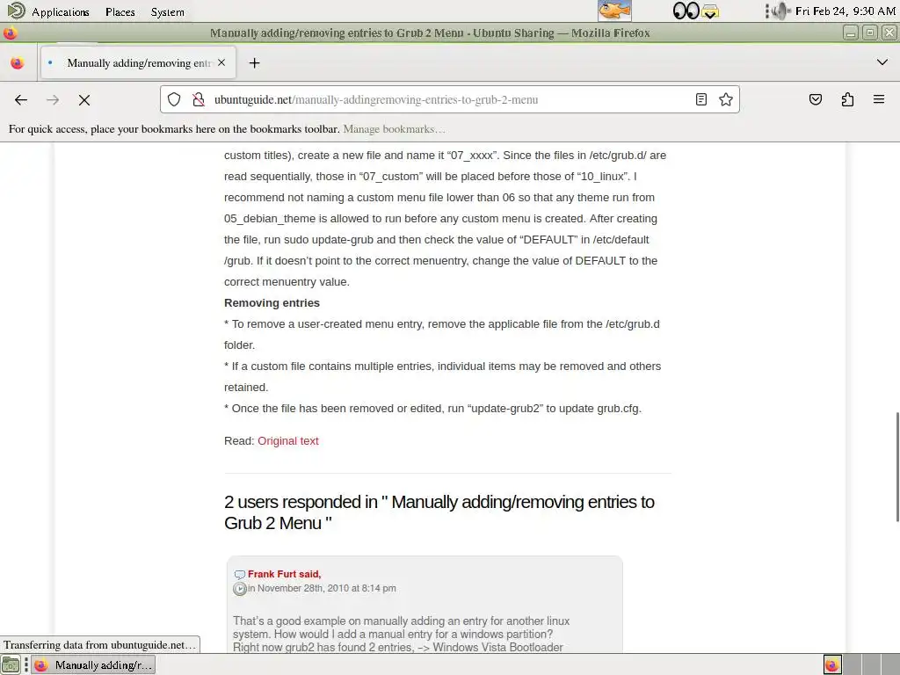This screenshot has width=900, height=675.
Task: Click comment date November 28th, 2010
Action: (322, 588)
